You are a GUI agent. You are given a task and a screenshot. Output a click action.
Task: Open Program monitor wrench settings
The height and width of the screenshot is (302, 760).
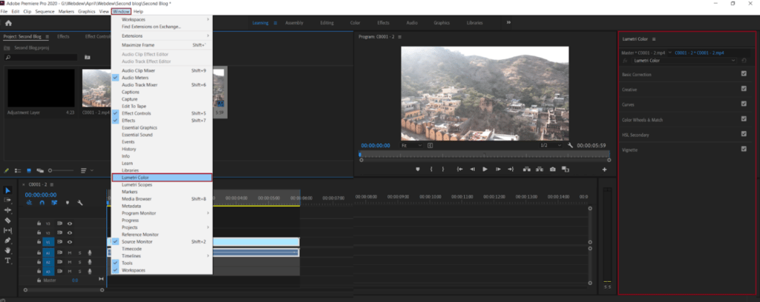pos(571,146)
